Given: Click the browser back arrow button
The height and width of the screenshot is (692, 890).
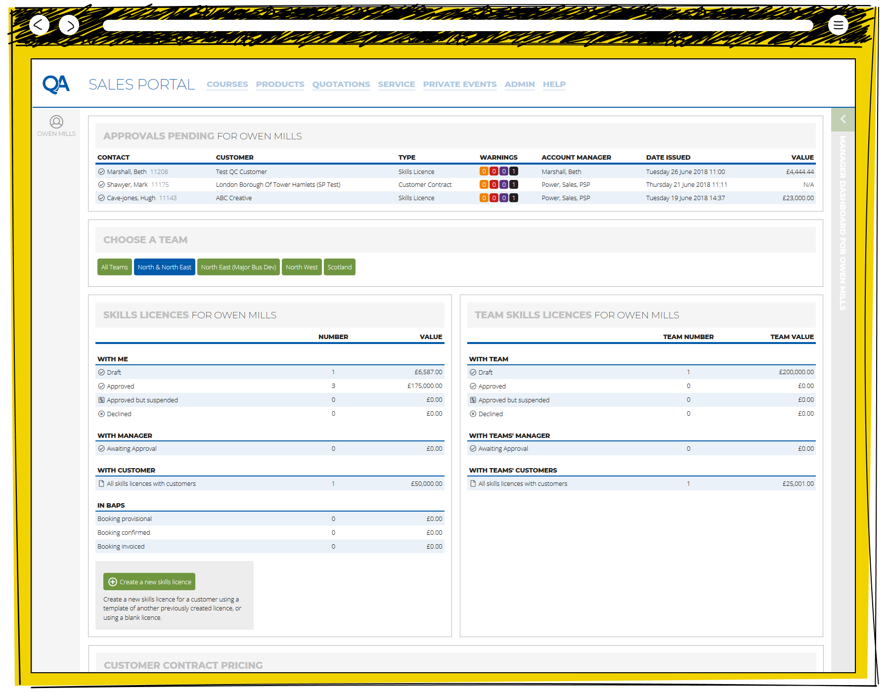Looking at the screenshot, I should (x=39, y=25).
